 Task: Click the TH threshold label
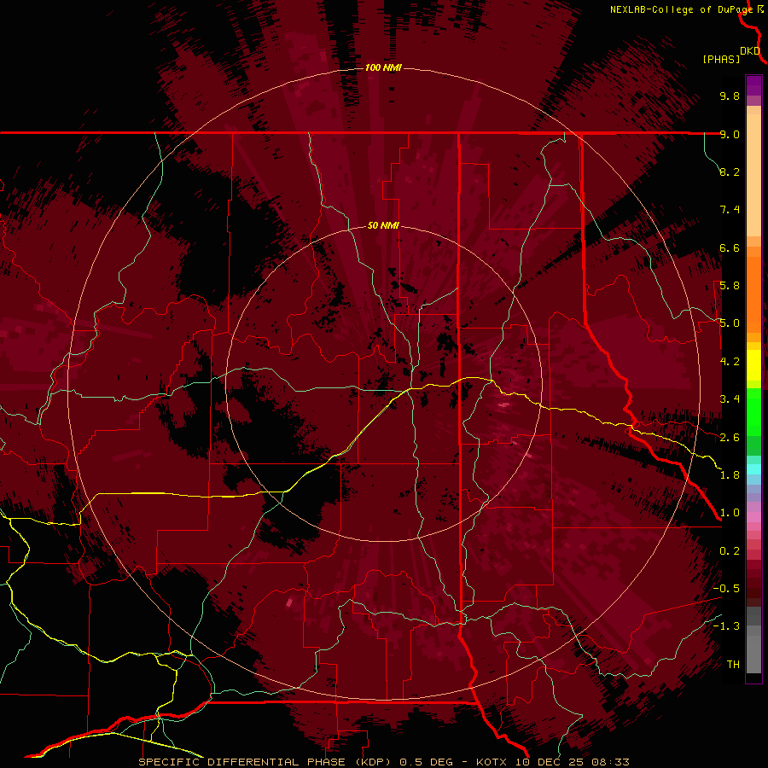tap(733, 665)
